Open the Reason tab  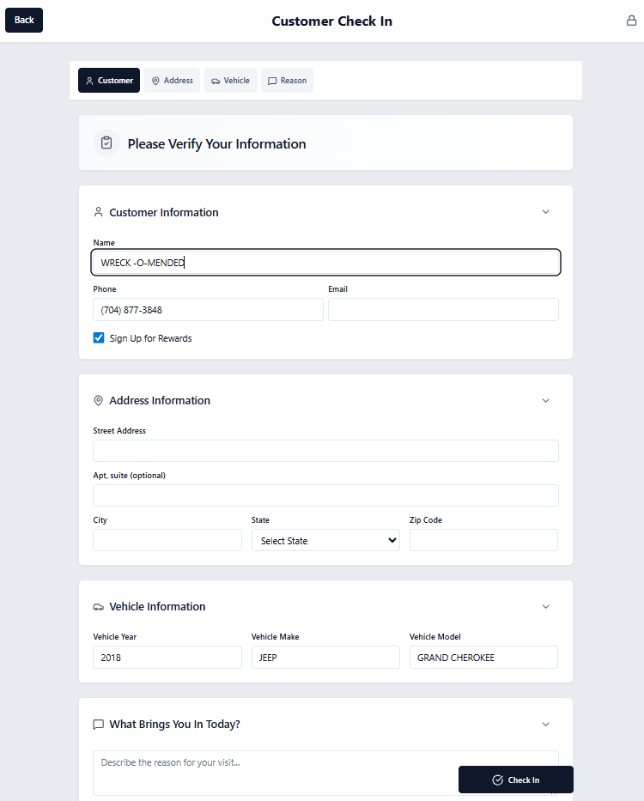click(x=287, y=81)
